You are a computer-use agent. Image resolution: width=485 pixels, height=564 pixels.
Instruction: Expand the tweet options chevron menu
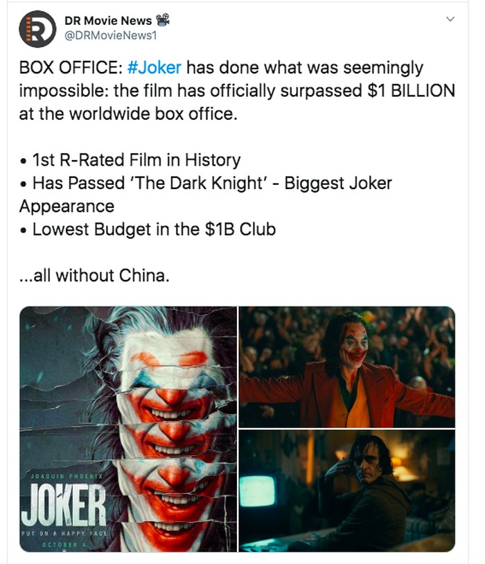pyautogui.click(x=450, y=19)
